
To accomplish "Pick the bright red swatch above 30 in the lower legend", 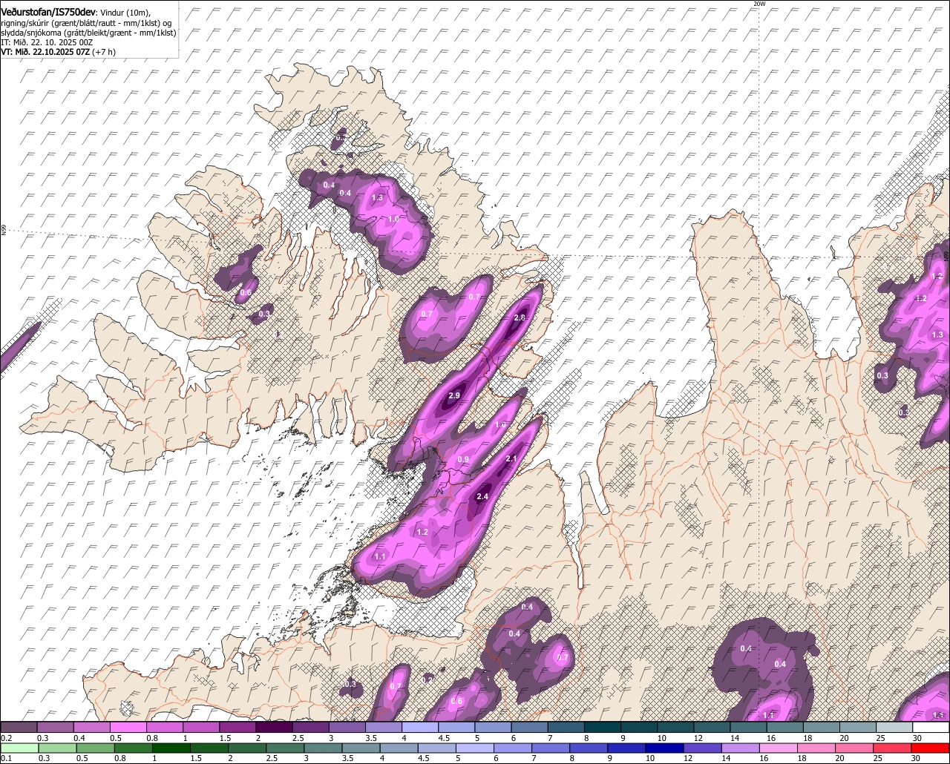I will [931, 748].
